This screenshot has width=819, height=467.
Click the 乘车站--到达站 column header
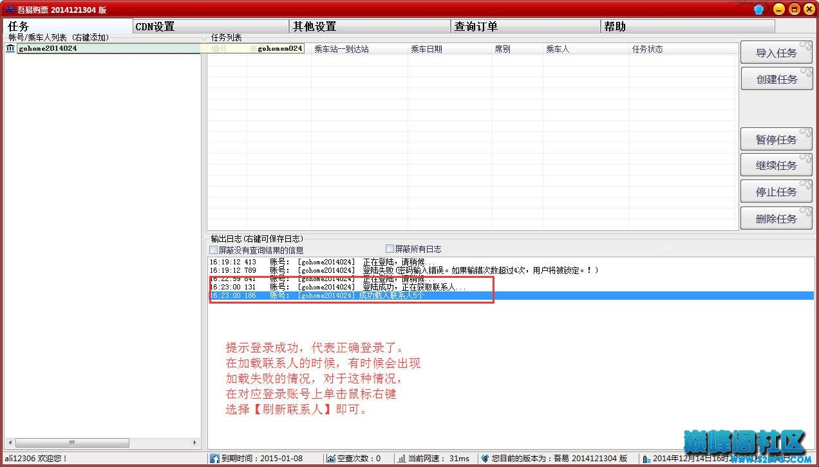coord(359,49)
